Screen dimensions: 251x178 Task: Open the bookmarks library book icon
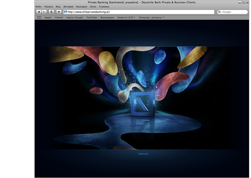tap(39, 18)
